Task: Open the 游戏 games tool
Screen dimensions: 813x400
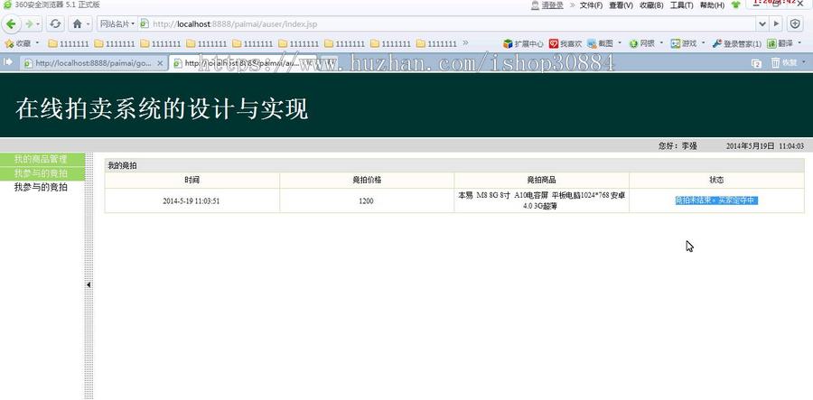Action: coord(684,43)
